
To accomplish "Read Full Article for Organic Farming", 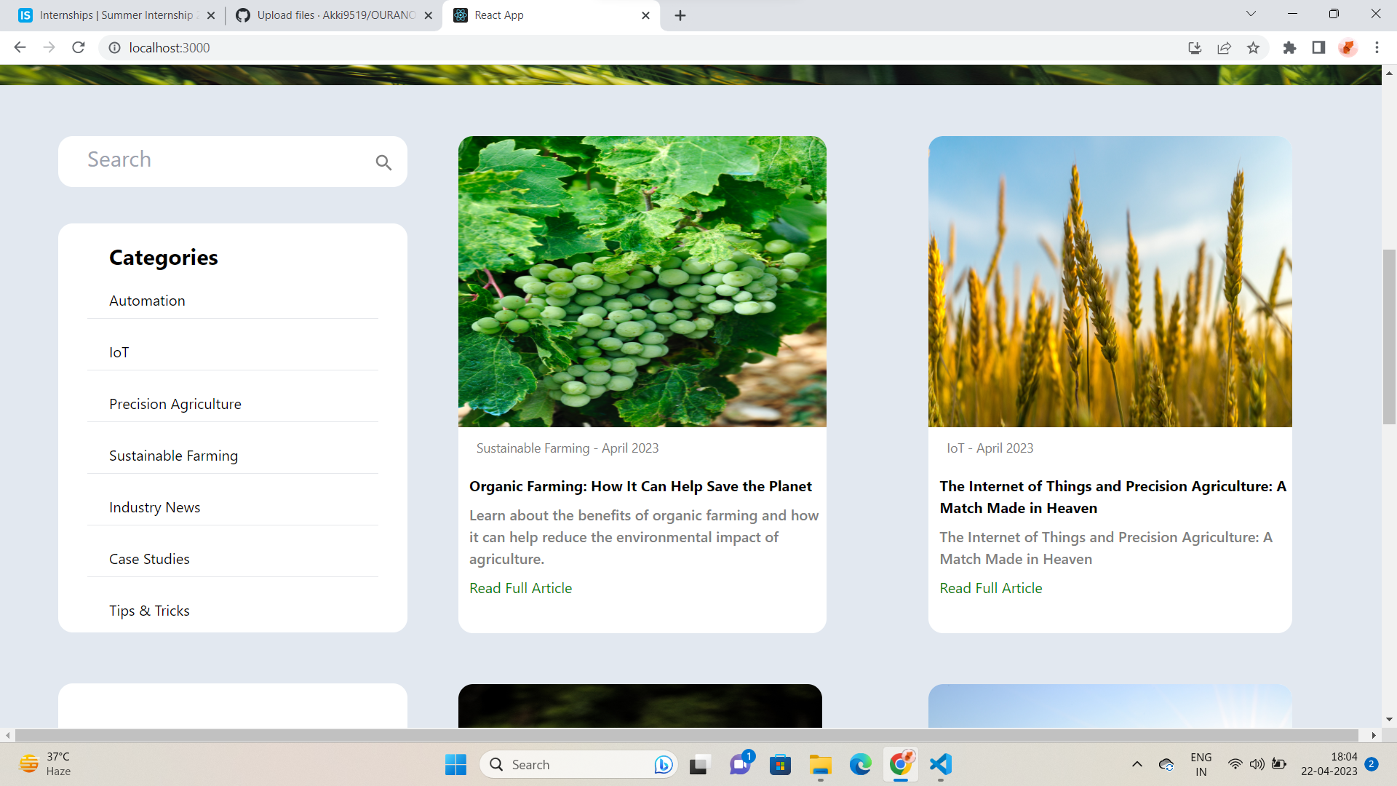I will [521, 588].
